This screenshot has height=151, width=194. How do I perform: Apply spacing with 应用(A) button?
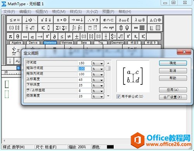(x=173, y=90)
